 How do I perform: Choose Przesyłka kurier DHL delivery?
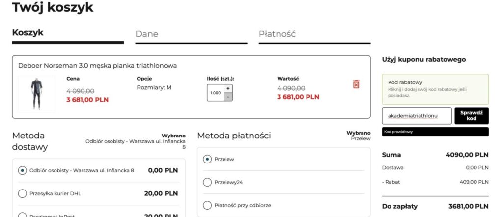[22, 193]
